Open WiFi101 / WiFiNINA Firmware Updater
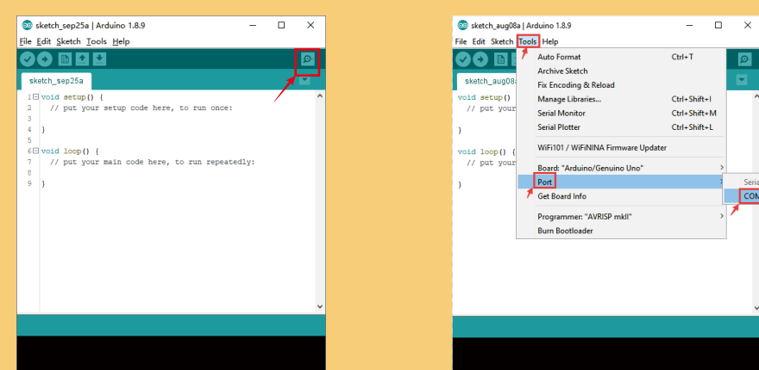This screenshot has width=759, height=370. pyautogui.click(x=622, y=147)
